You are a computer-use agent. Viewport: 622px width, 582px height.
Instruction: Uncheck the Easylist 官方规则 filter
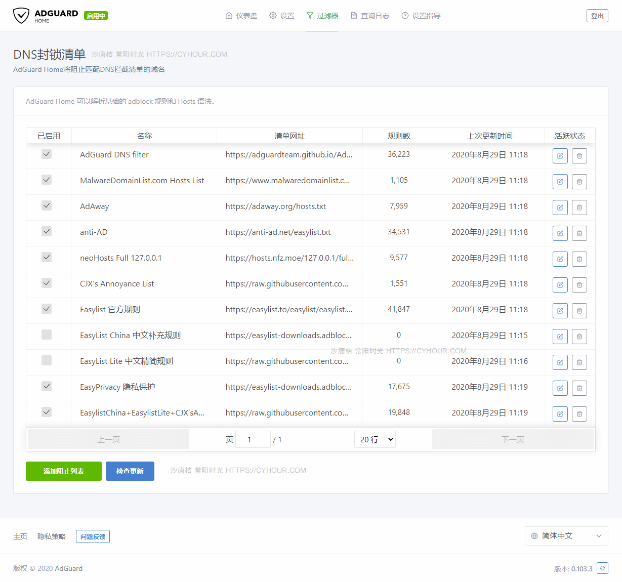click(x=47, y=309)
